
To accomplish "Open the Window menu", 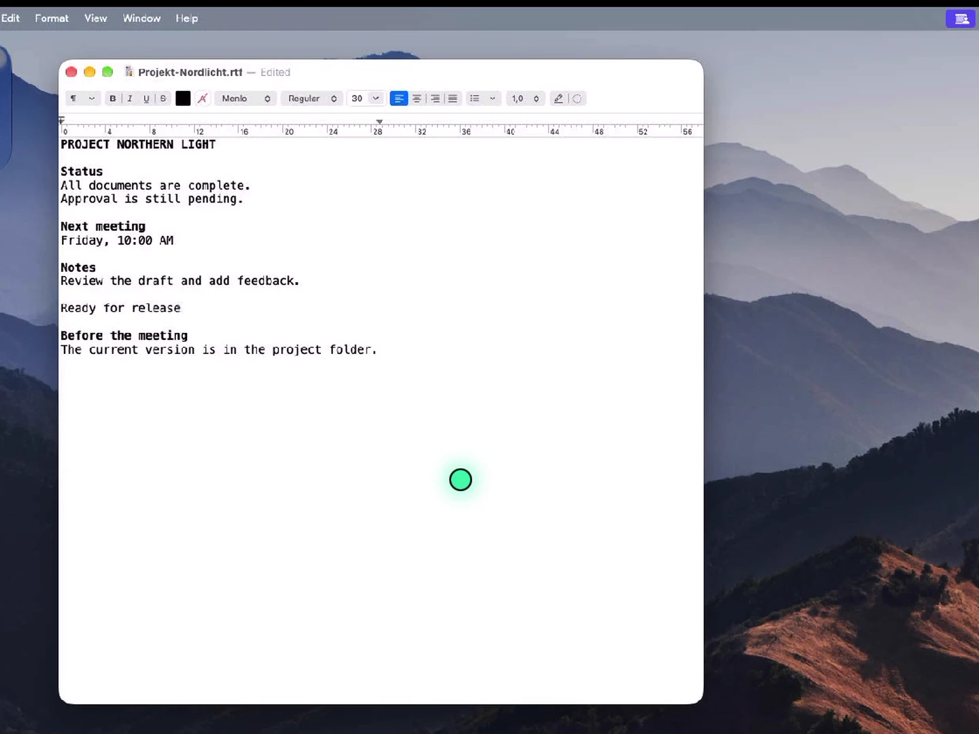I will click(x=141, y=18).
